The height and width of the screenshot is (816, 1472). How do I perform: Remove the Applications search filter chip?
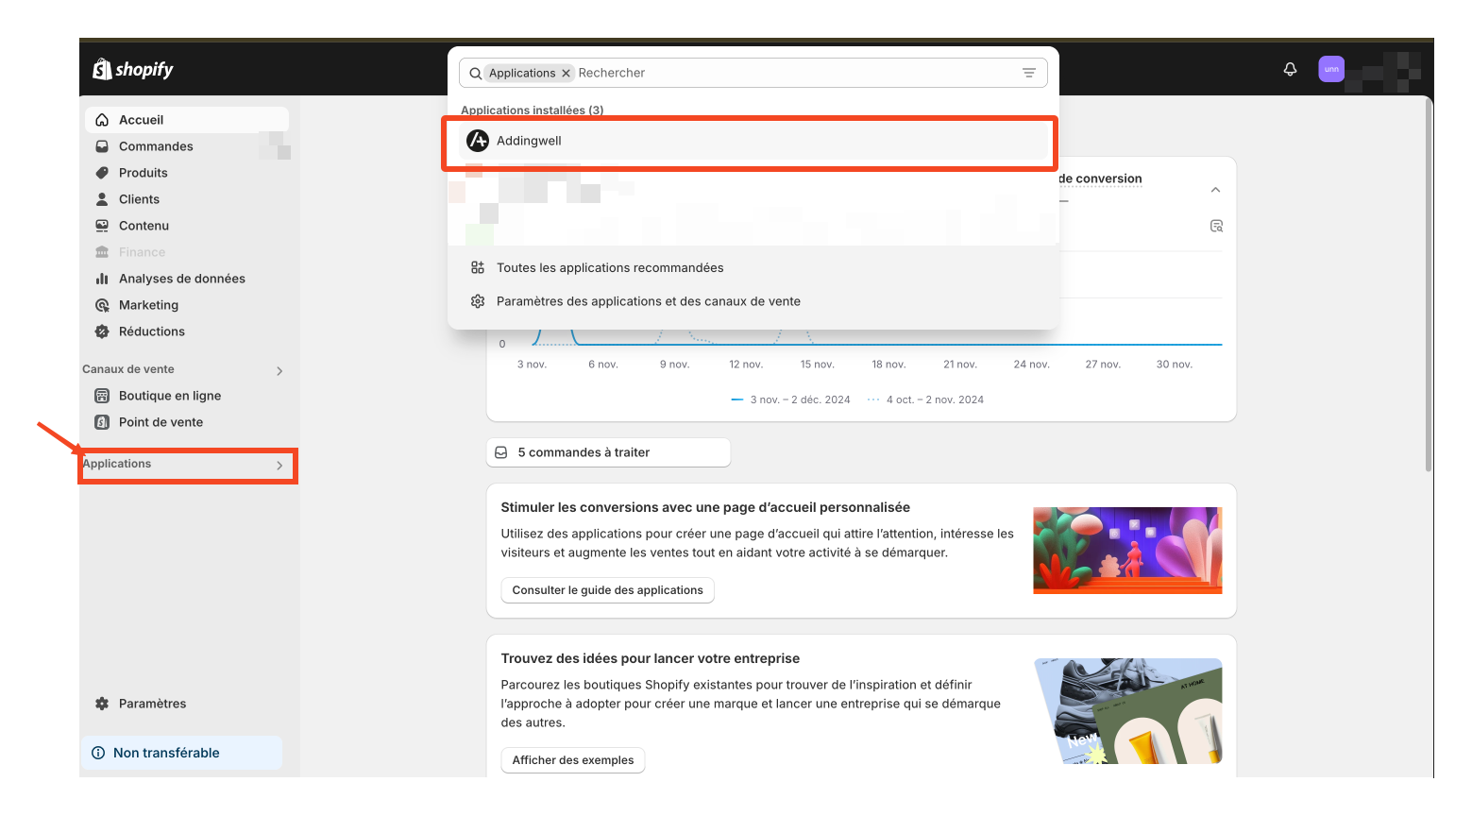[x=566, y=73]
